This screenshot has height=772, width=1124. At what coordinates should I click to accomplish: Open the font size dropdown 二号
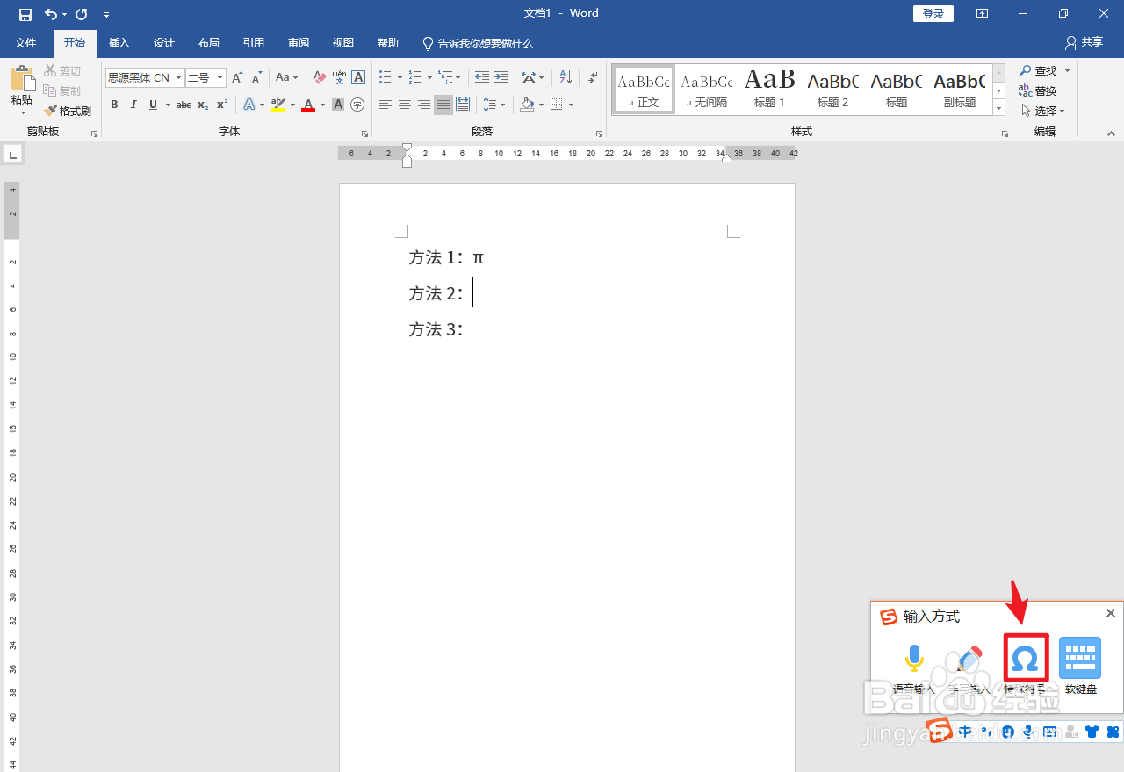pos(220,78)
